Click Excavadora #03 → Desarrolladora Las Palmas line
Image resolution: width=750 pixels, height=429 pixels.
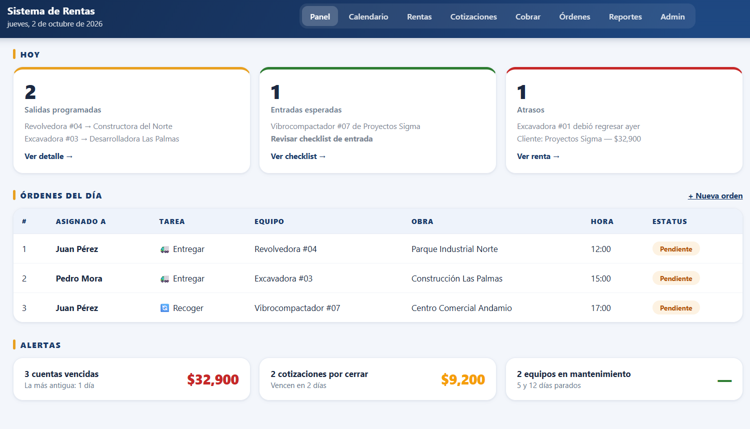pos(101,139)
